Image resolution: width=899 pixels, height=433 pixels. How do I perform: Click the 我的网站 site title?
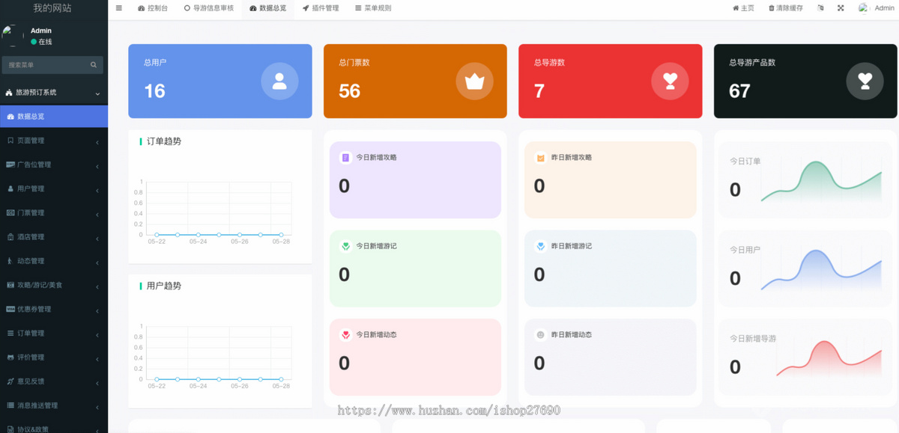pyautogui.click(x=52, y=8)
